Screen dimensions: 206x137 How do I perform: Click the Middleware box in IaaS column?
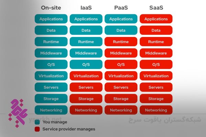[86, 53]
